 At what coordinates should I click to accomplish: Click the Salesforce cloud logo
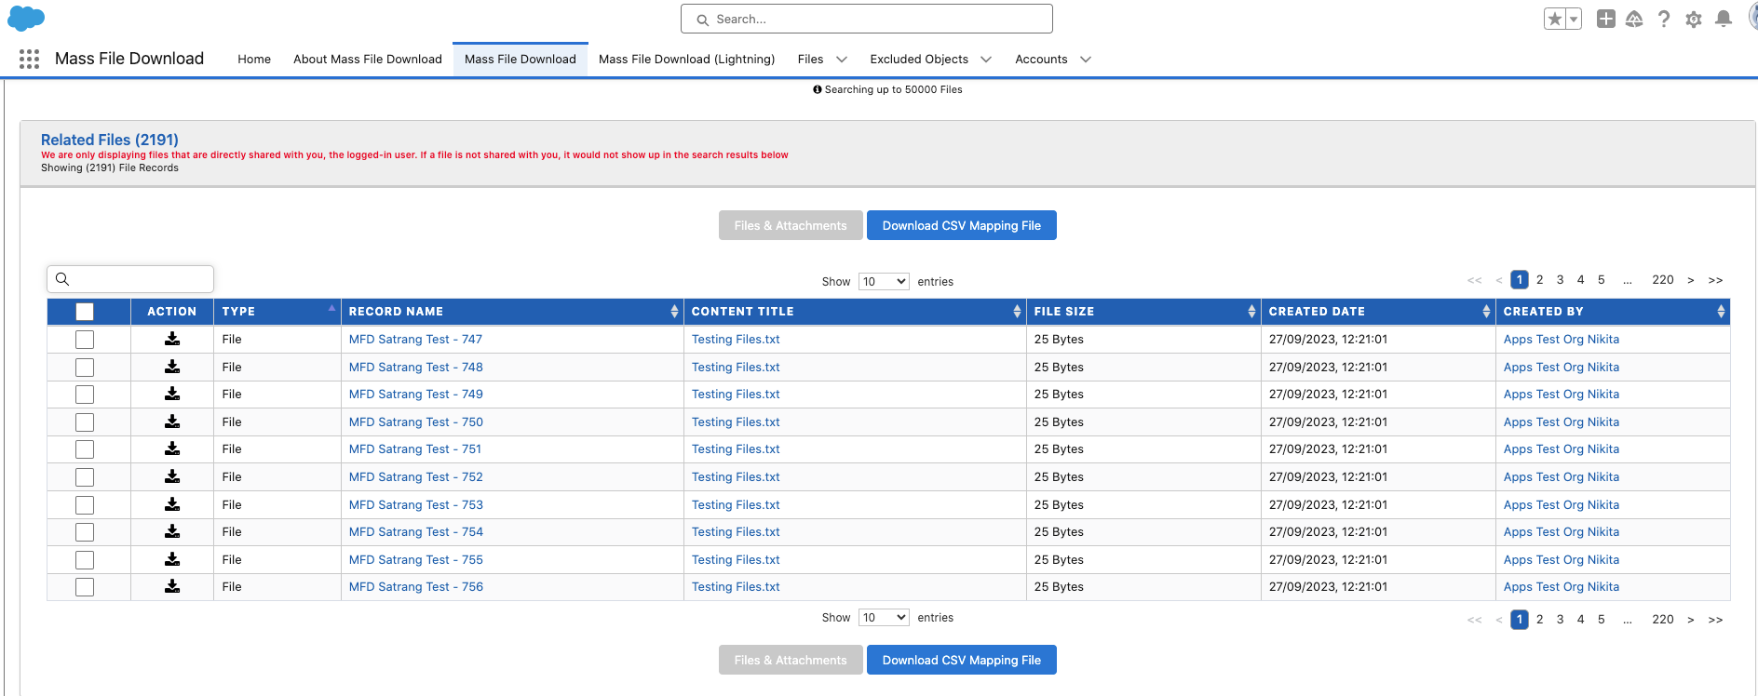pyautogui.click(x=26, y=18)
